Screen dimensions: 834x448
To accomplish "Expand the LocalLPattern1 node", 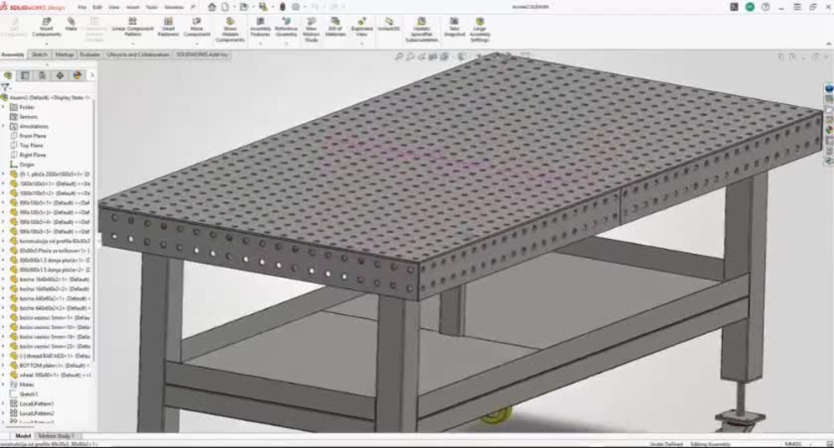I will (3, 403).
